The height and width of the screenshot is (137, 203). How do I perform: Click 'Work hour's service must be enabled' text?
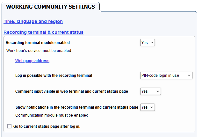[39, 51]
